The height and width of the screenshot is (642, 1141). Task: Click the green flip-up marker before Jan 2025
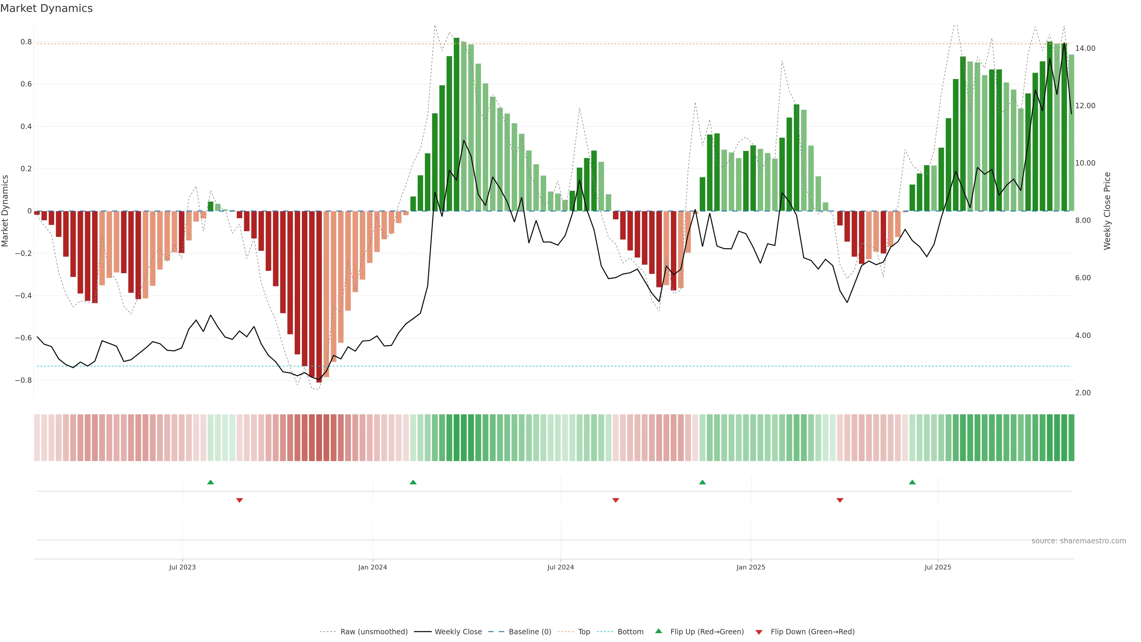[x=702, y=482]
